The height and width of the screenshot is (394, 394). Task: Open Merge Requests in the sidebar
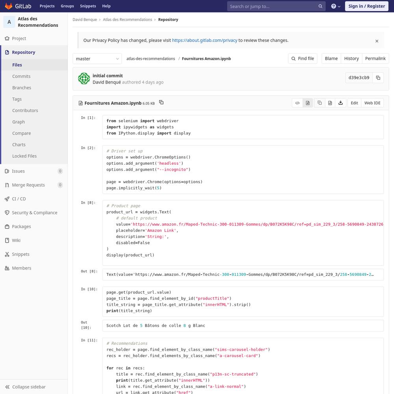pos(33,185)
